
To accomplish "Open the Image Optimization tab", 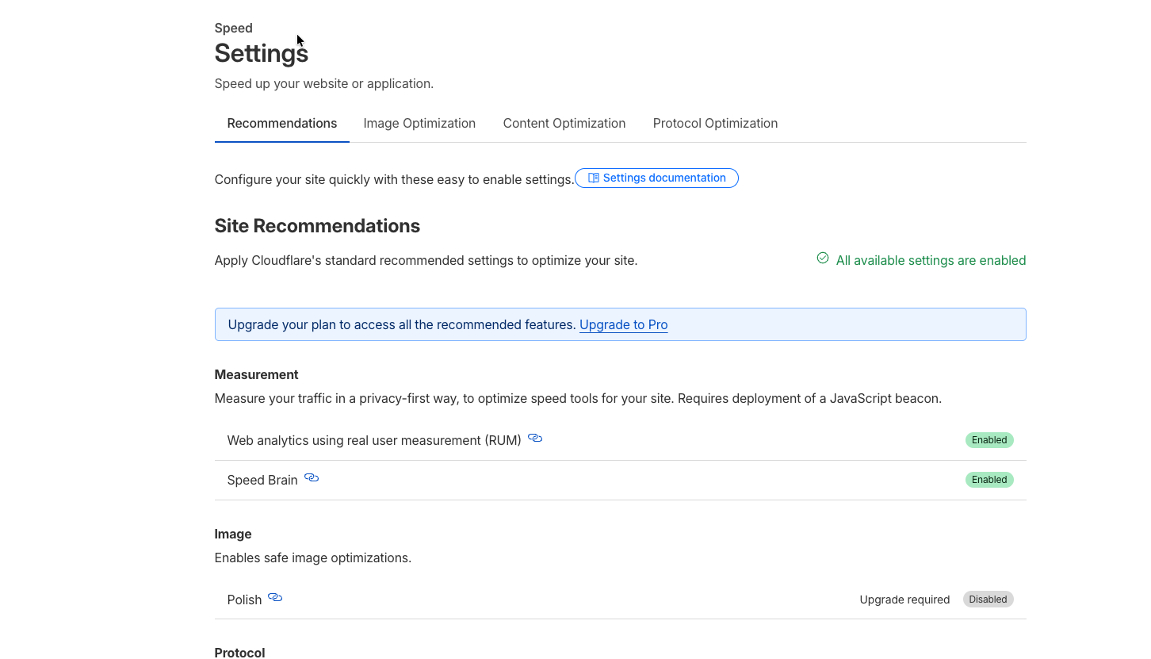I will (419, 124).
